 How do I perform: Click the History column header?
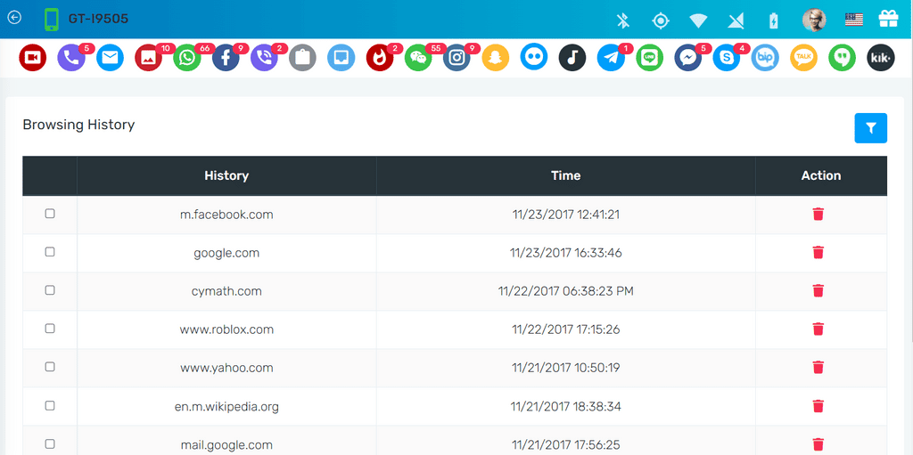[226, 175]
